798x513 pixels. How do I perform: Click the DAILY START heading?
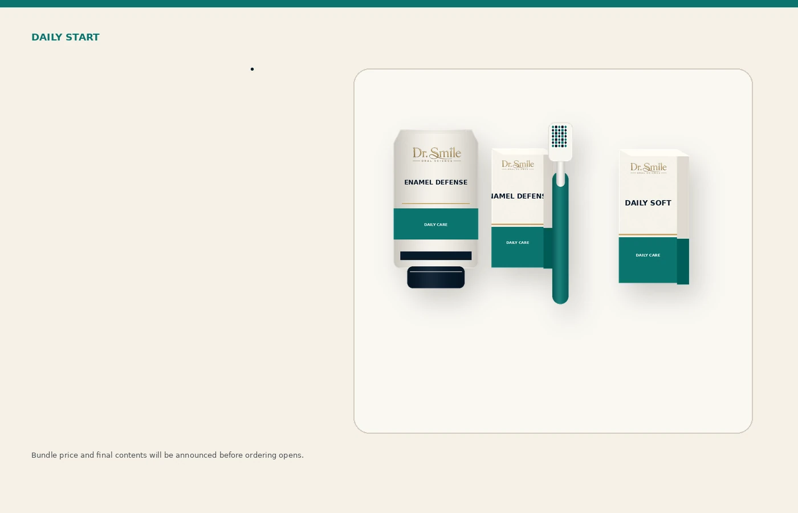tap(65, 37)
